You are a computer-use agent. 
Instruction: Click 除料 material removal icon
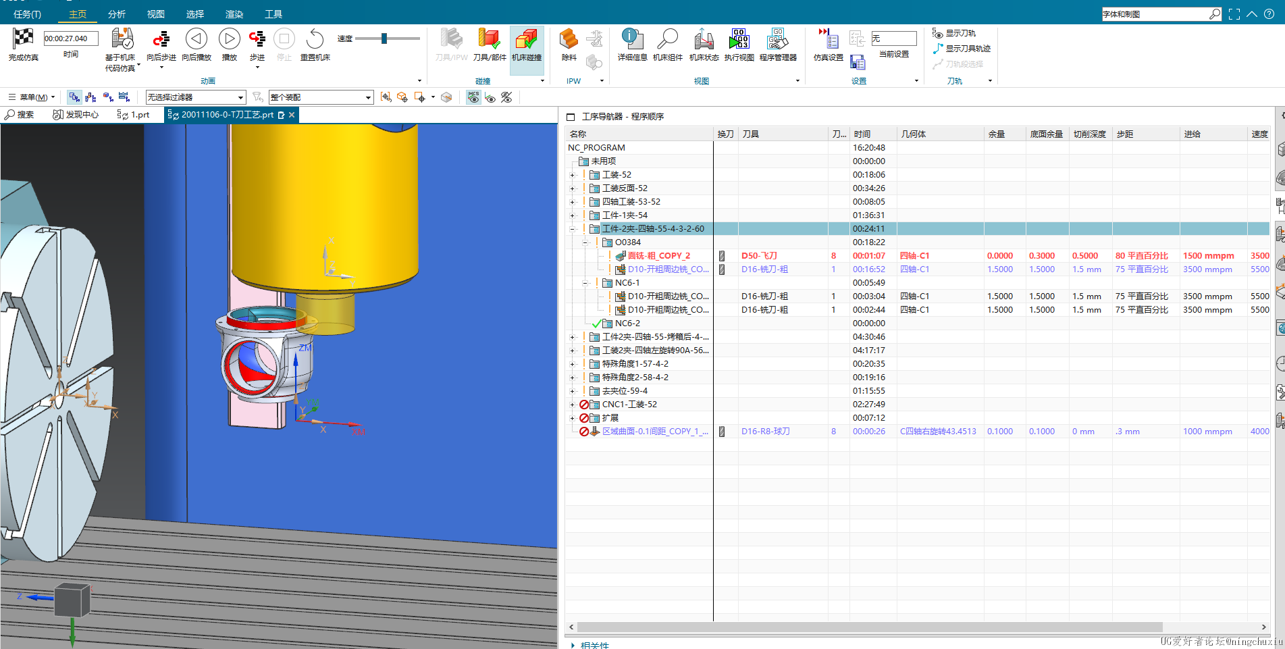click(x=569, y=38)
